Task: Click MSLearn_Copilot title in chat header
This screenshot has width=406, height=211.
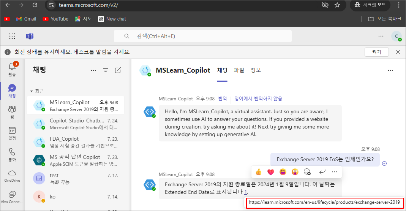Action: point(183,70)
